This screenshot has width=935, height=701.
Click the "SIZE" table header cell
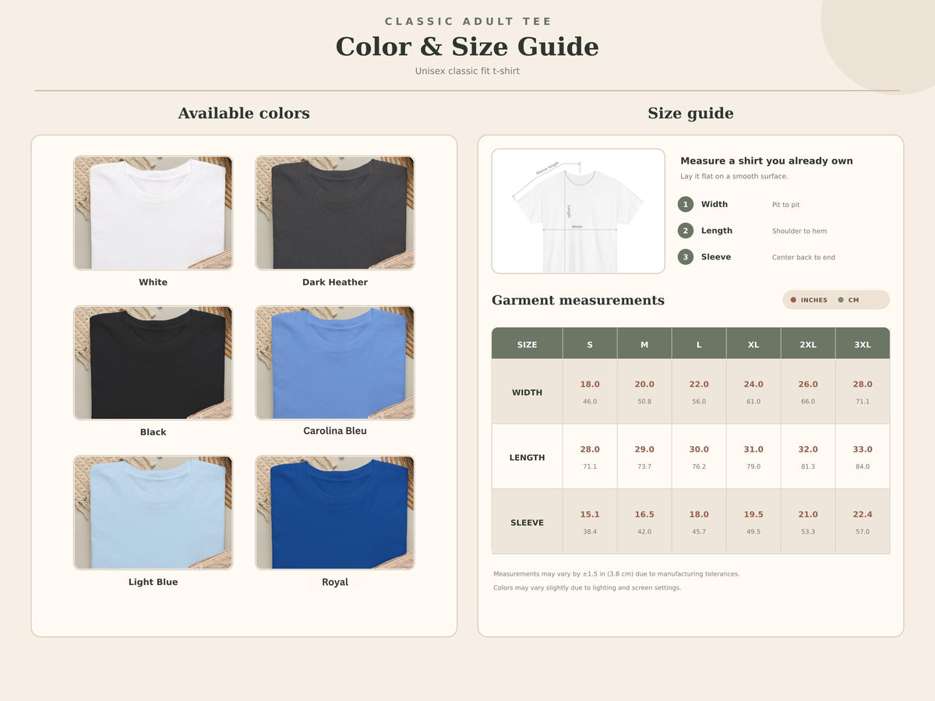pyautogui.click(x=527, y=345)
